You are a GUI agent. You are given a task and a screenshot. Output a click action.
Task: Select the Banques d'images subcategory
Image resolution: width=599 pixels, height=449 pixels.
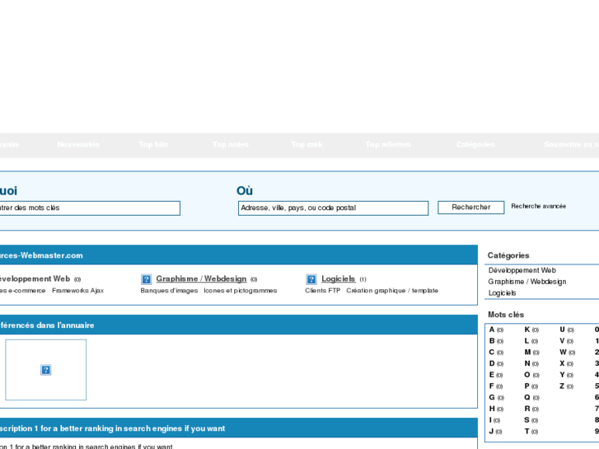(x=169, y=291)
